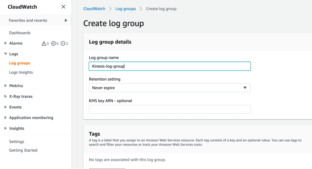The image size is (312, 169).
Task: Open Logs Insights page
Action: (x=21, y=72)
